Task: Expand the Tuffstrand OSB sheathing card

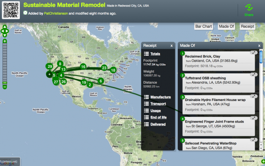Action: 253,75
